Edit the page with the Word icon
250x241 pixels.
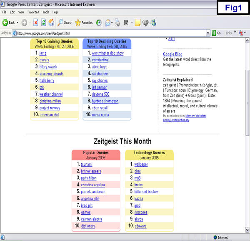pyautogui.click(x=126, y=23)
